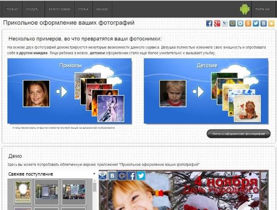Add to favorites with star icon
The image size is (277, 210).
pyautogui.click(x=271, y=24)
